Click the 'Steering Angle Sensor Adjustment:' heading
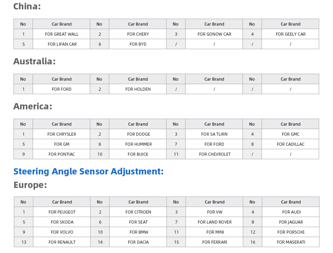The height and width of the screenshot is (253, 333). point(88,171)
